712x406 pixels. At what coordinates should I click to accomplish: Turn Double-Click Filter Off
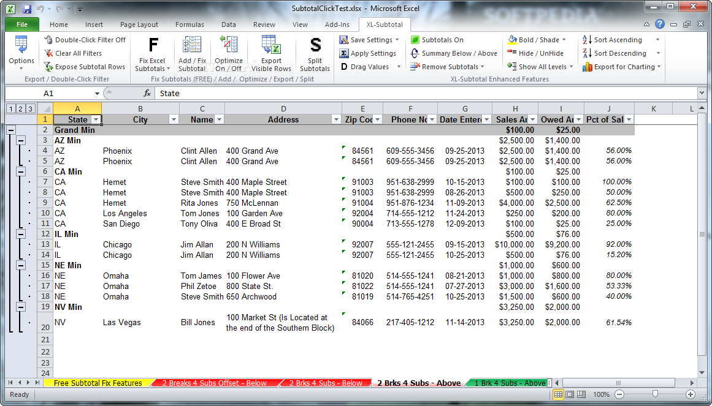85,40
